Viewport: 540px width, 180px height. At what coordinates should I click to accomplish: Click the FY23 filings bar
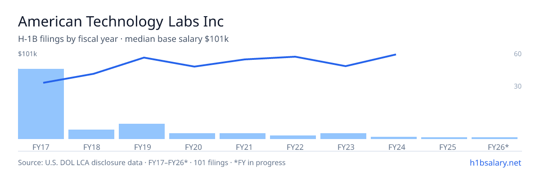click(343, 136)
